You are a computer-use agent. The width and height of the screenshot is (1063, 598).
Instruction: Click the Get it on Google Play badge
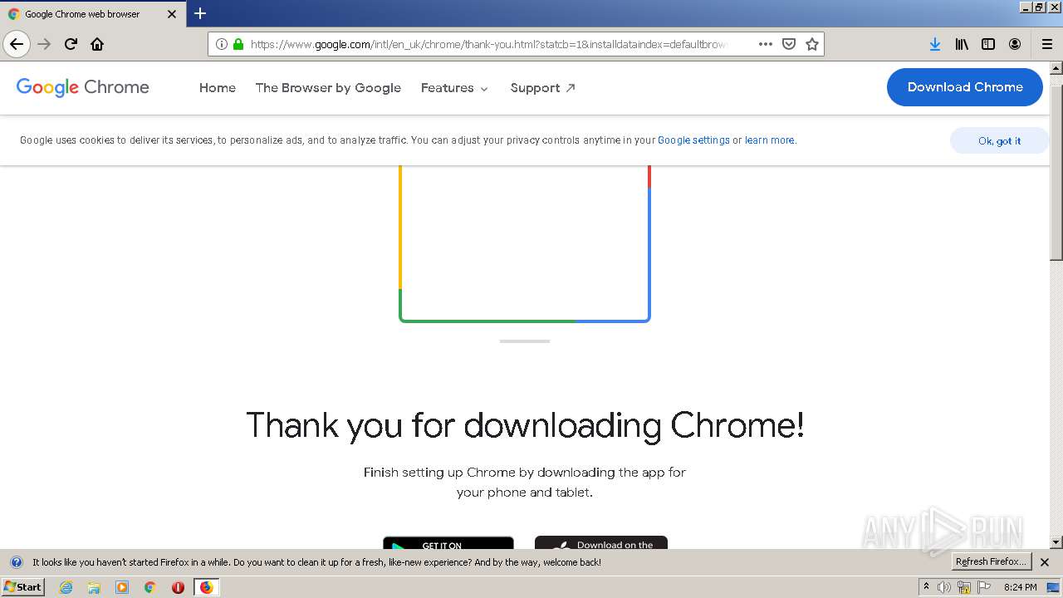coord(448,543)
